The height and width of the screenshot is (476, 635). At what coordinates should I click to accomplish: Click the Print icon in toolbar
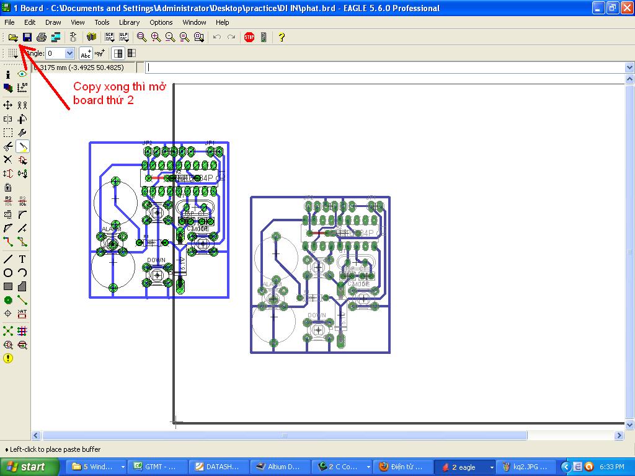[42, 37]
